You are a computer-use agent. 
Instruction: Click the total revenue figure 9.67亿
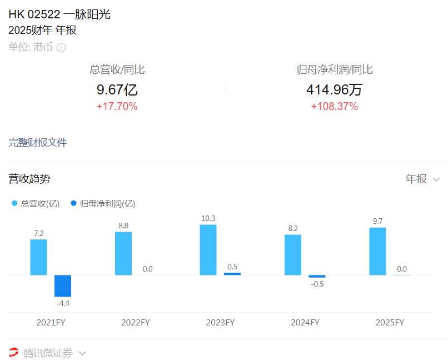tap(117, 89)
